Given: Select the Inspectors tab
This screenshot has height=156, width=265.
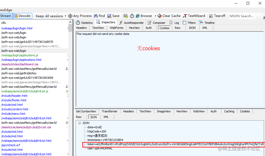Looking at the screenshot, I should 106,22.
